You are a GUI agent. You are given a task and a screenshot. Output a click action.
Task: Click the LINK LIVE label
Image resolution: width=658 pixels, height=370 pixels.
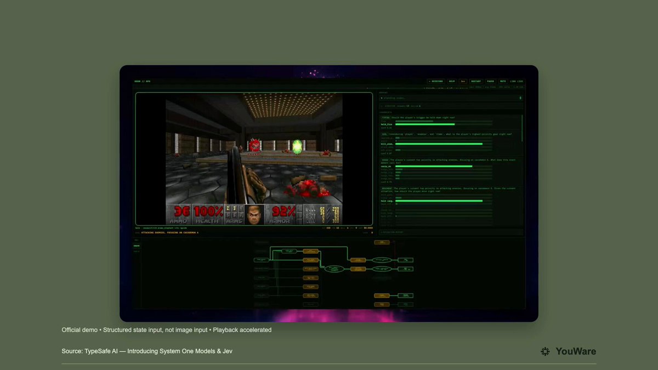click(517, 81)
